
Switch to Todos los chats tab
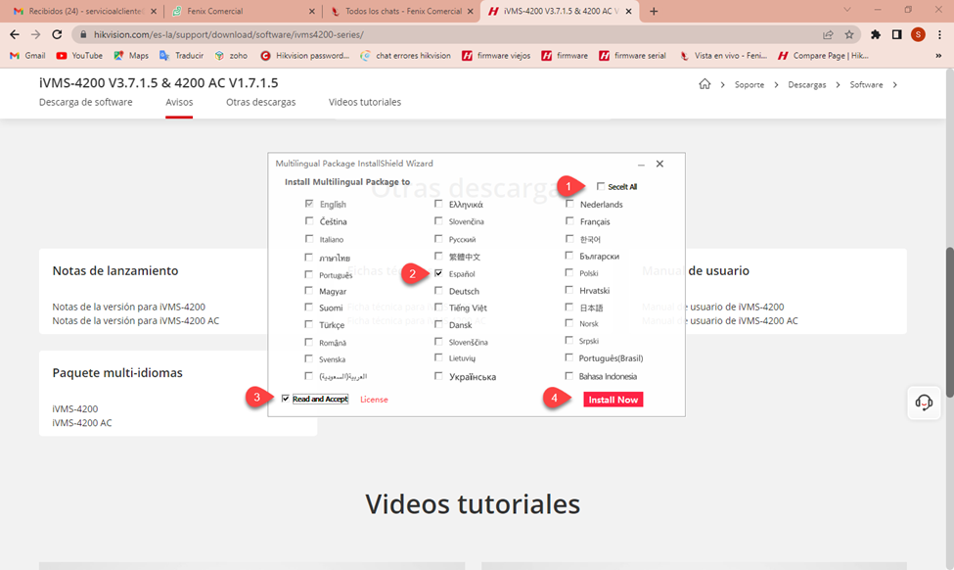pyautogui.click(x=401, y=11)
